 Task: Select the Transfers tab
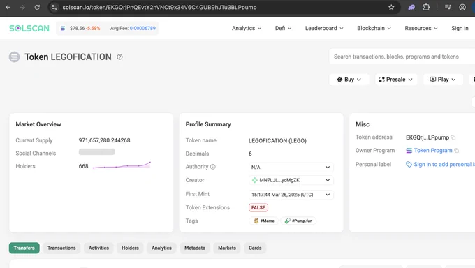click(x=24, y=248)
